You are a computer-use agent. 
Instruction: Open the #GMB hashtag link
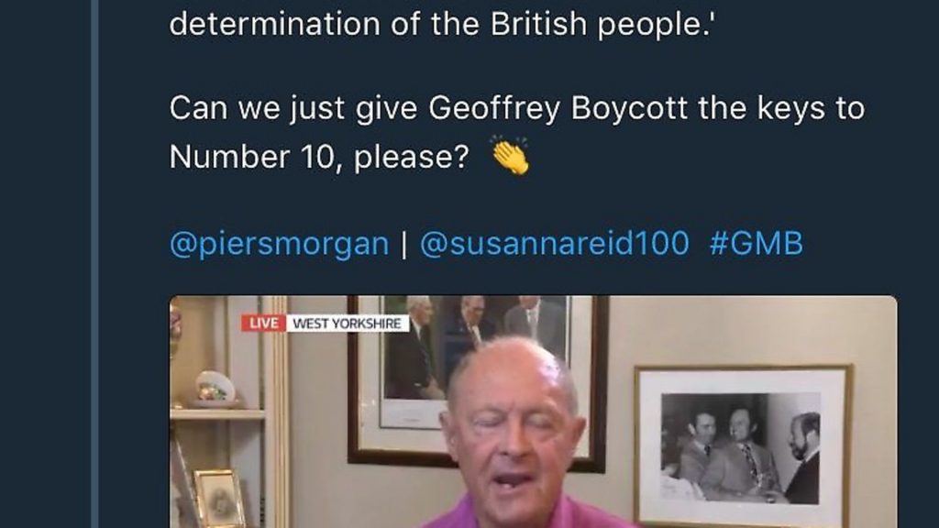tap(756, 244)
